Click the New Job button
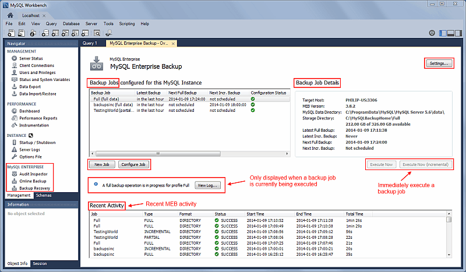 pyautogui.click(x=102, y=165)
